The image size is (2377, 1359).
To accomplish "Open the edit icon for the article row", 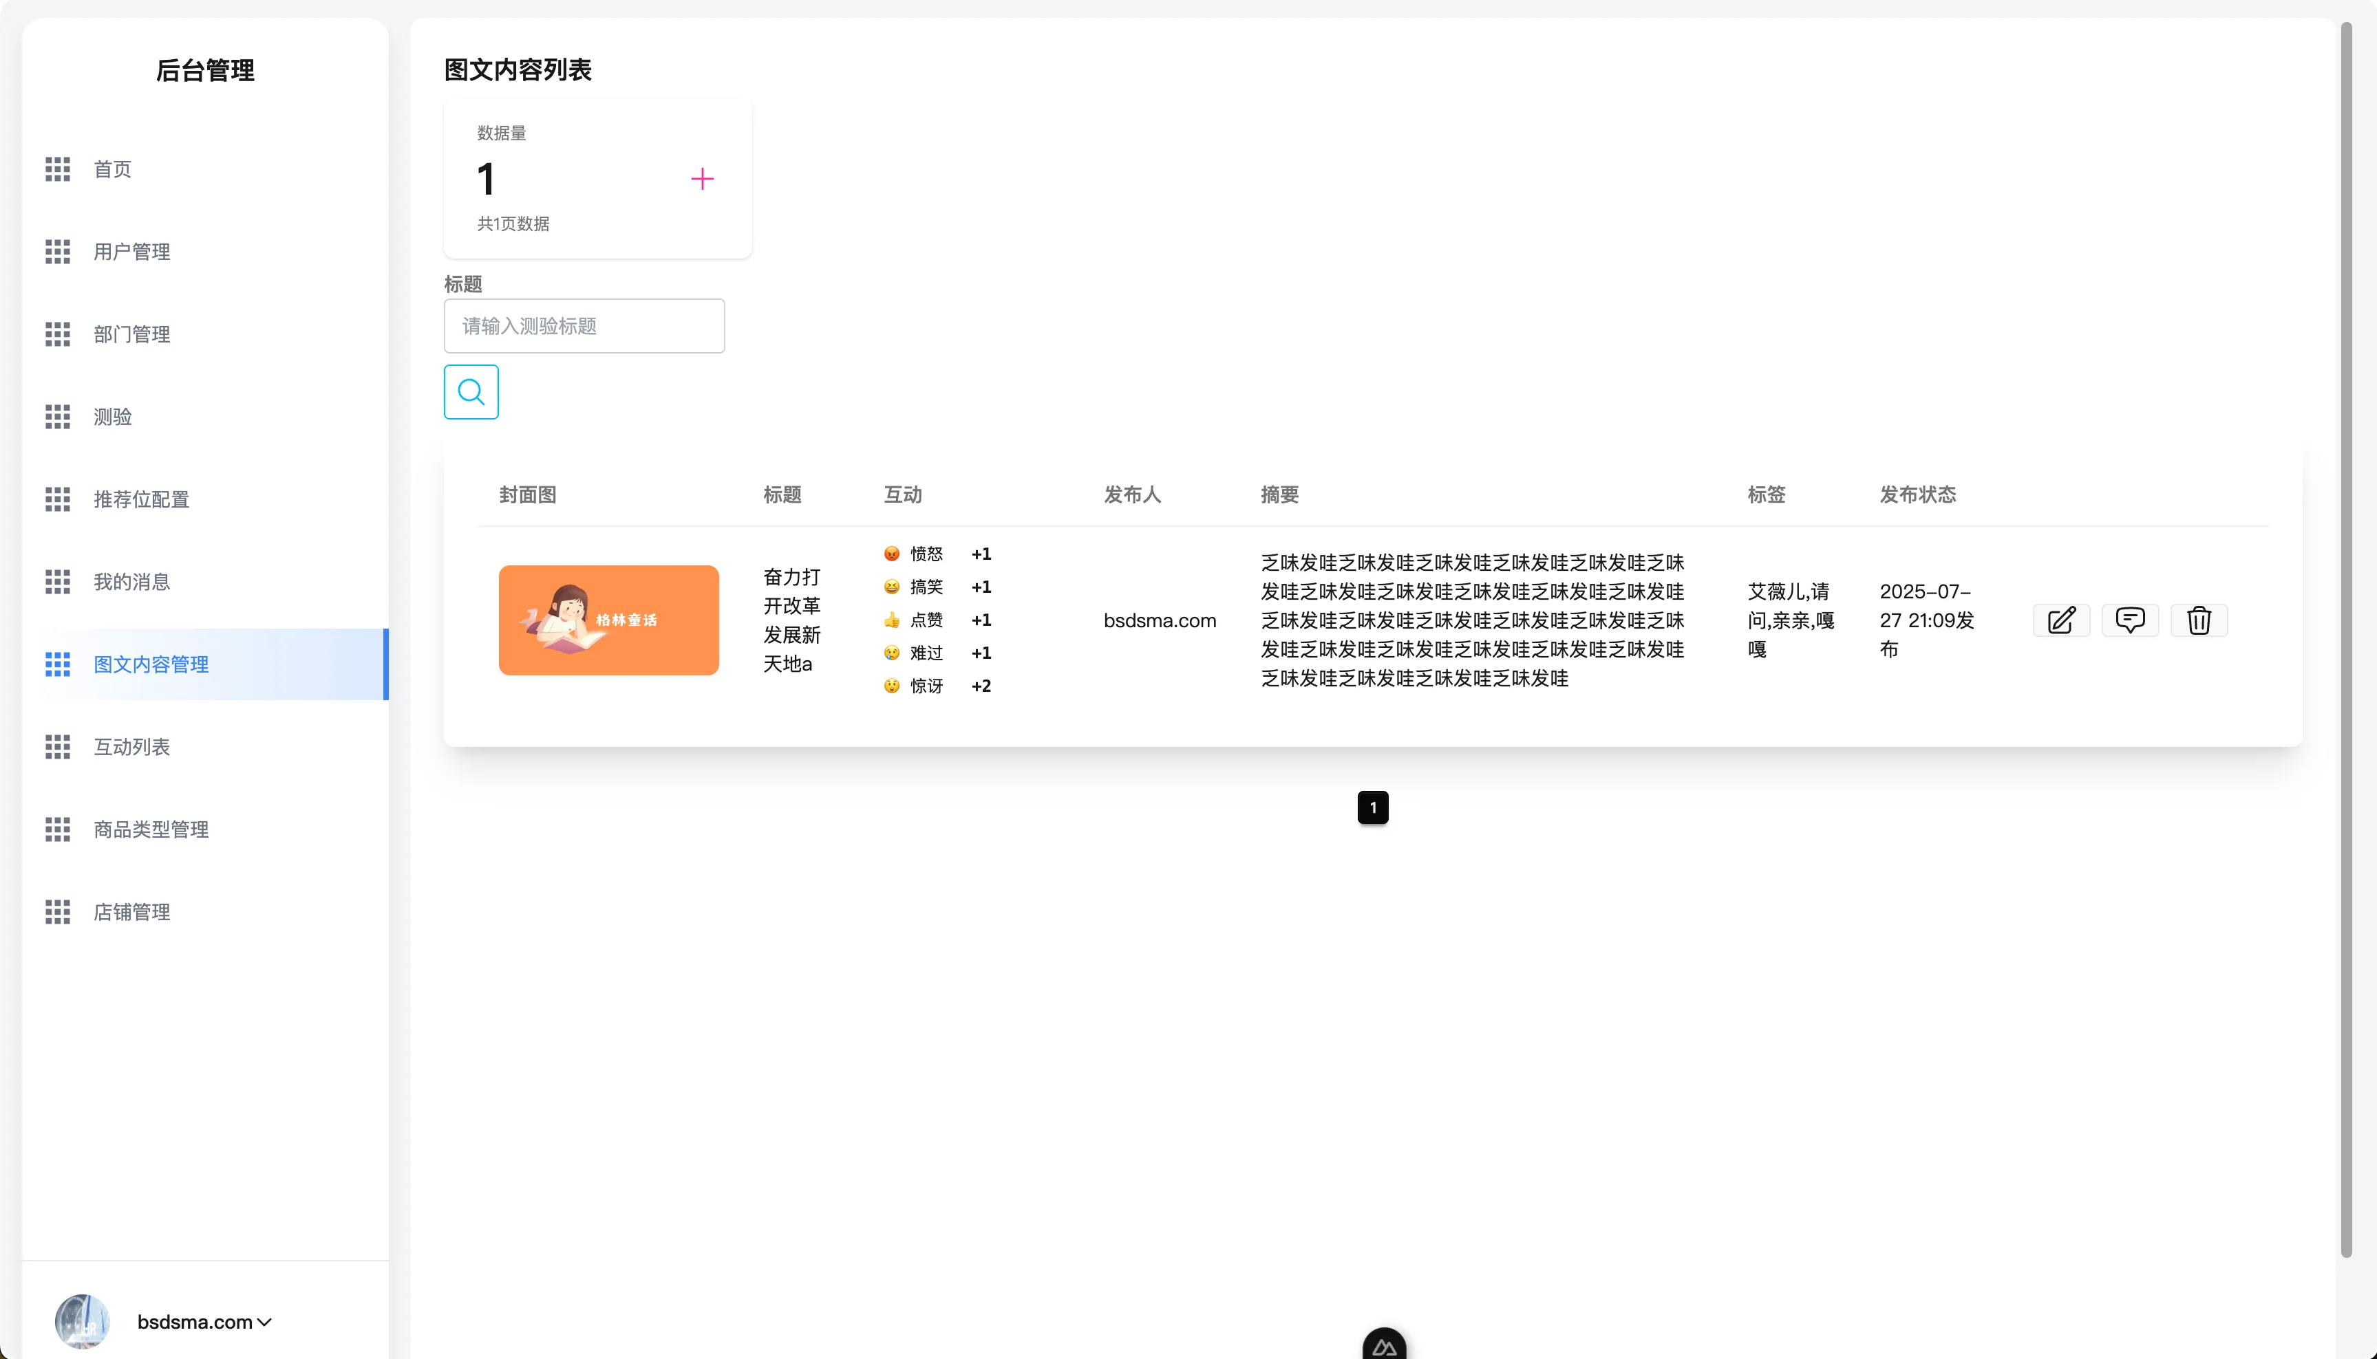I will click(x=2061, y=620).
